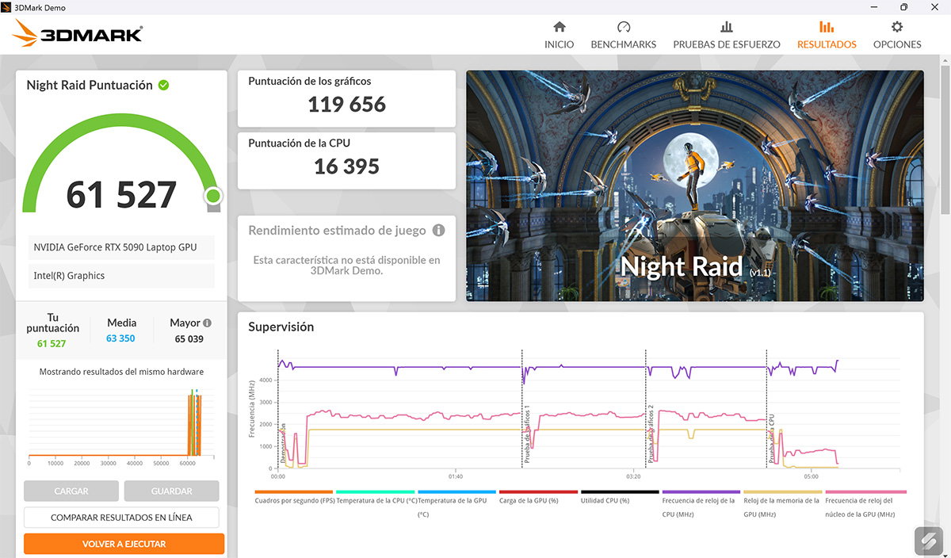Click the CARGAR button
Screen dimensions: 951x558
point(71,491)
